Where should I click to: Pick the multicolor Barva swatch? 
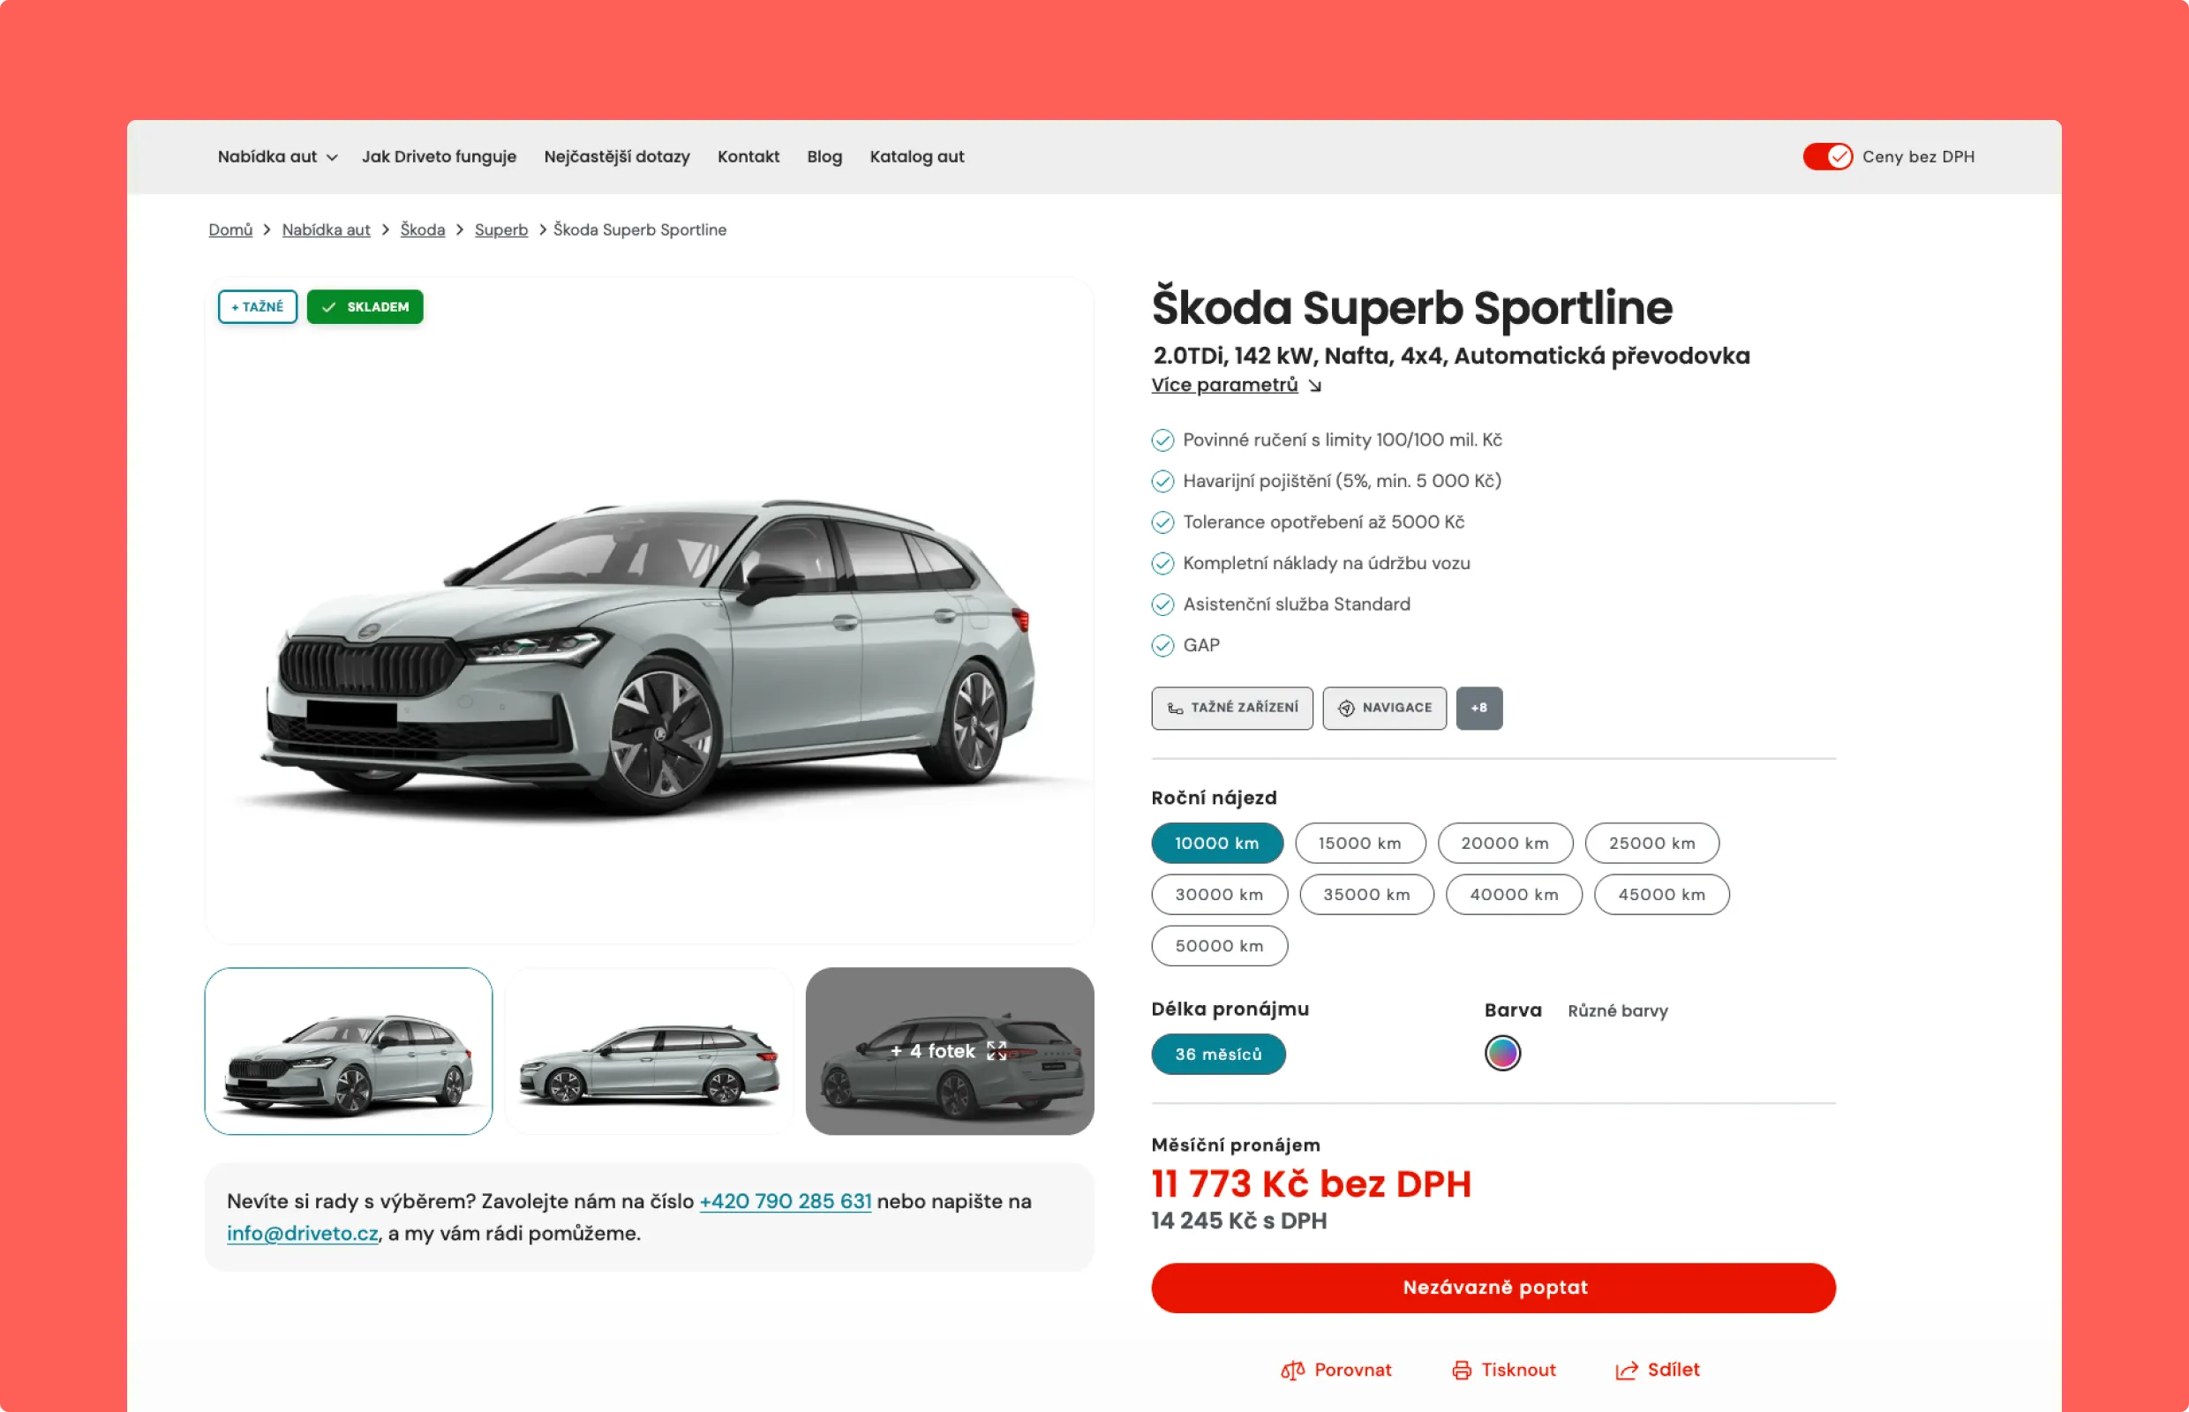click(1502, 1053)
